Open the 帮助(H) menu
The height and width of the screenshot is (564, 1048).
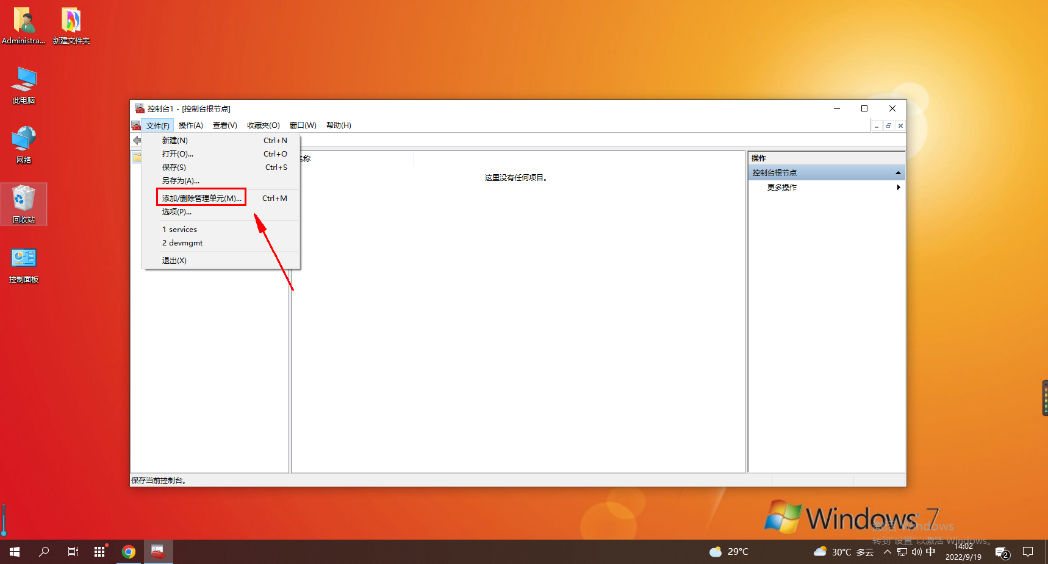point(339,125)
